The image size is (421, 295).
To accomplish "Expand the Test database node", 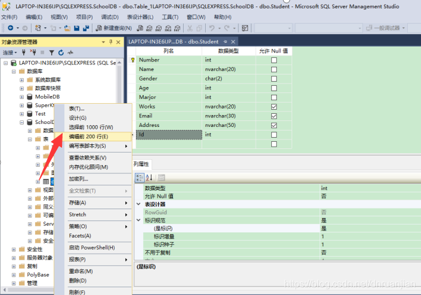I will coord(21,114).
